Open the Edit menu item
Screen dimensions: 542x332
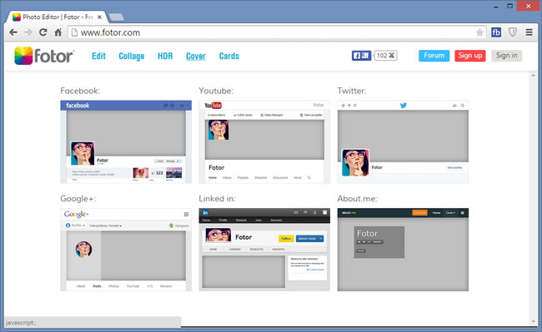[x=98, y=57]
